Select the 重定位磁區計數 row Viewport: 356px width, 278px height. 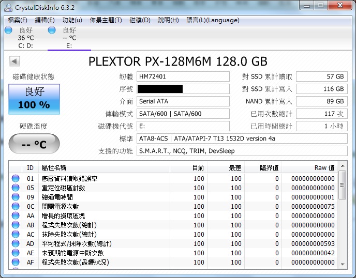tap(173, 188)
